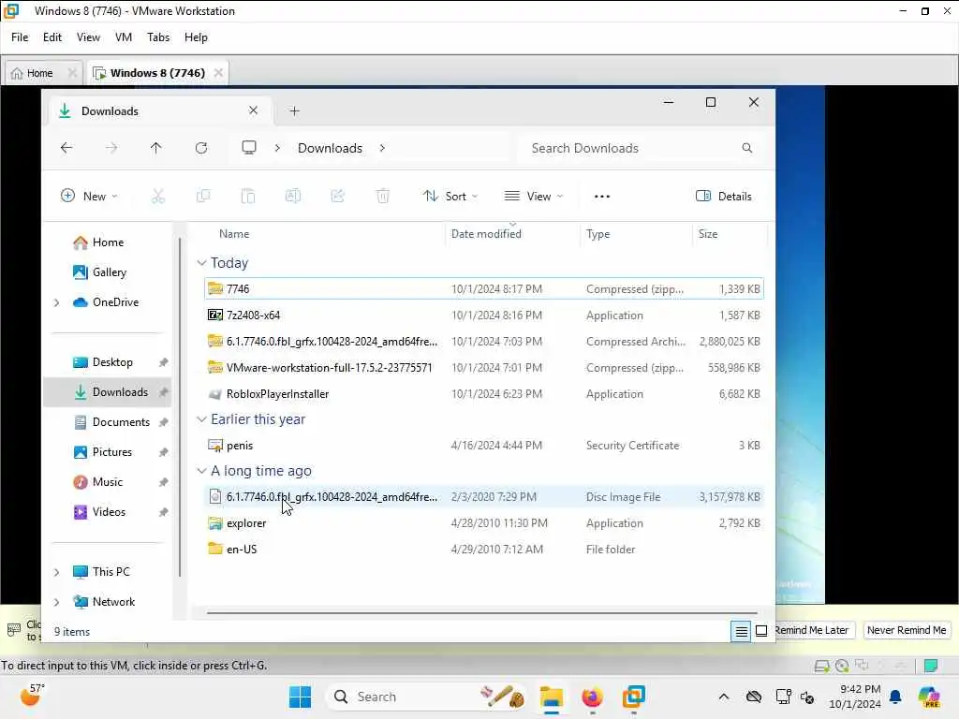Open the See more options ellipsis menu

pyautogui.click(x=602, y=197)
